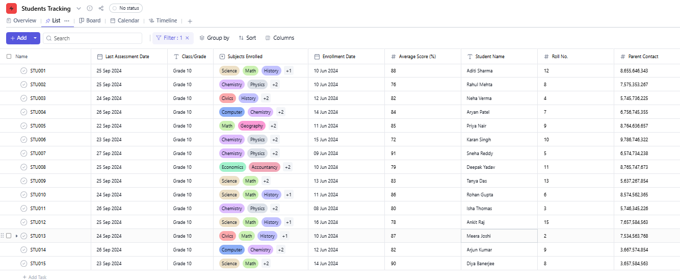680x280 pixels.
Task: Expand the Students Tracking title chevron
Action: [x=79, y=9]
